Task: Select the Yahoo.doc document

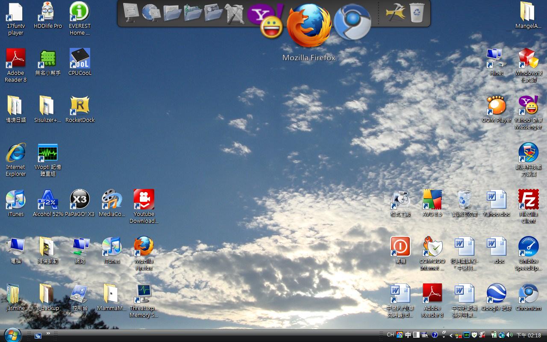Action: click(x=497, y=203)
